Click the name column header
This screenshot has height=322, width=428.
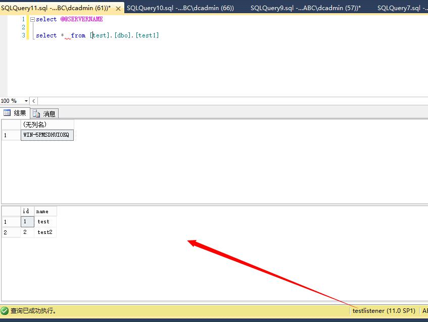pos(45,211)
